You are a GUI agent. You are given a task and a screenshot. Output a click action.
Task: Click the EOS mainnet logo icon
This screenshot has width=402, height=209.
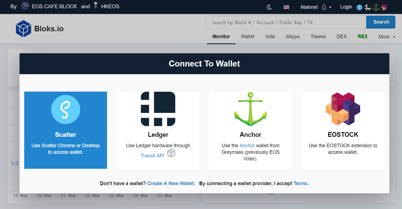[x=324, y=7]
